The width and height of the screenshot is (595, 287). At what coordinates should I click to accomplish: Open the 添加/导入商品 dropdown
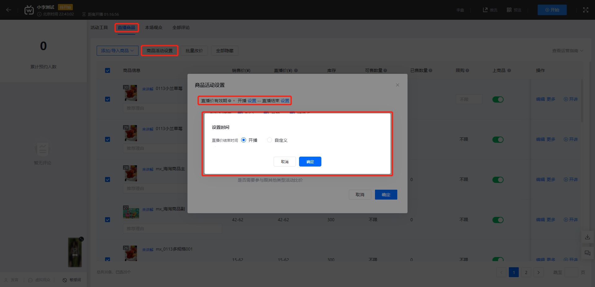pyautogui.click(x=117, y=51)
